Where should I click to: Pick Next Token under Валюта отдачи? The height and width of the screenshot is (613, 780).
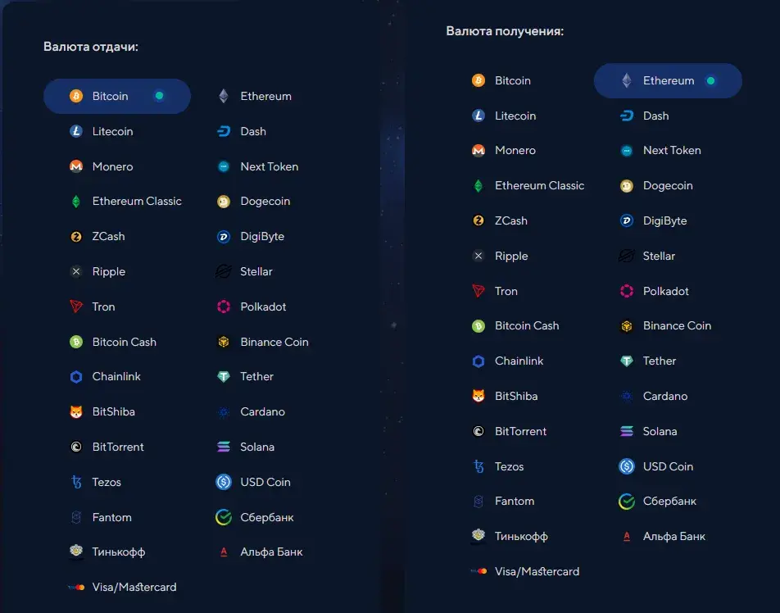pos(257,166)
